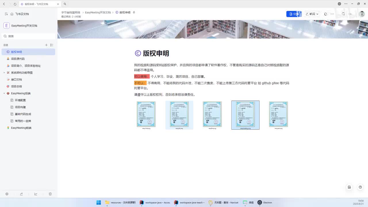Switch to 微信 in the taskbar
Viewport: 368px width, 207px height.
248,202
